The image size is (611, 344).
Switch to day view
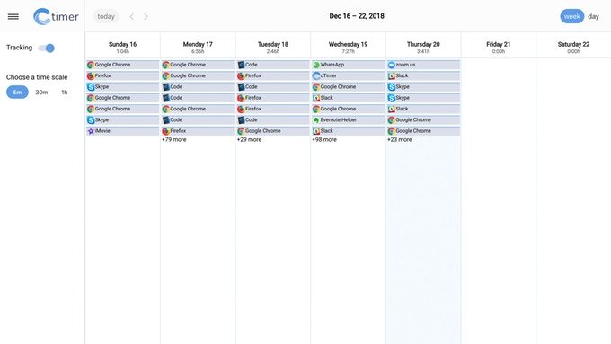click(593, 16)
